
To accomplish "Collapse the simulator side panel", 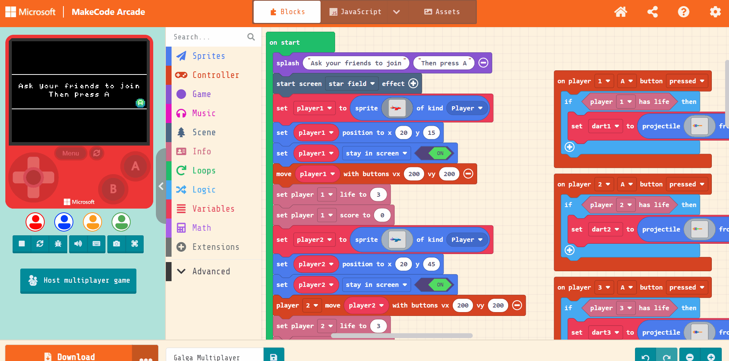I will tap(161, 186).
